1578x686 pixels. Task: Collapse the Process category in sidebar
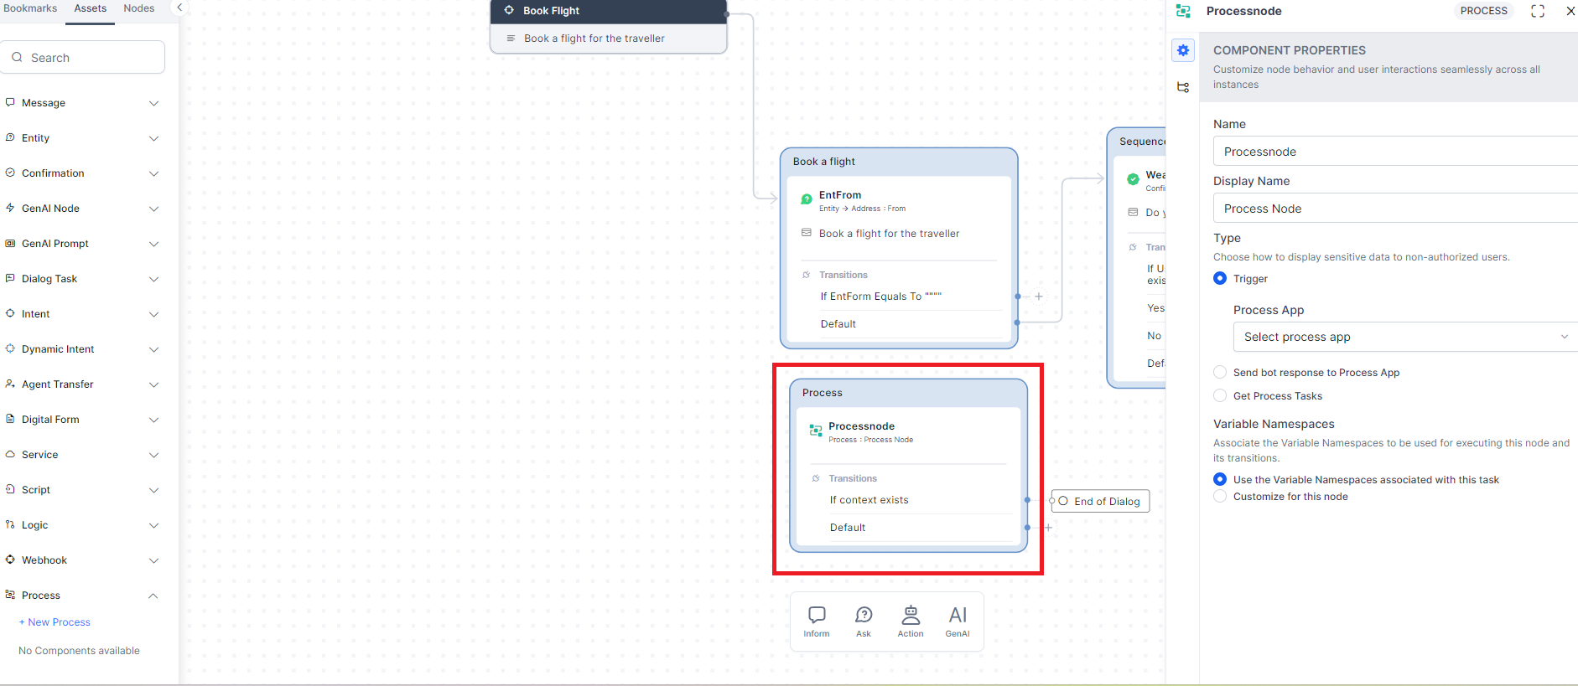click(153, 596)
